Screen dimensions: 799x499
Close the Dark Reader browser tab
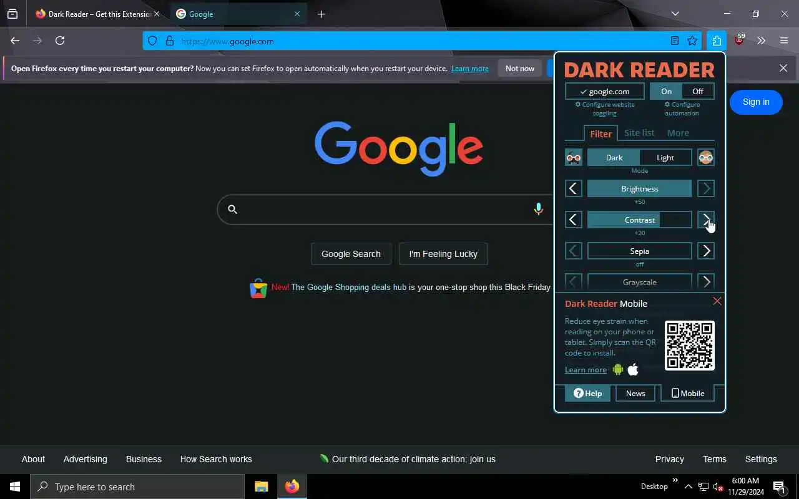(x=156, y=14)
